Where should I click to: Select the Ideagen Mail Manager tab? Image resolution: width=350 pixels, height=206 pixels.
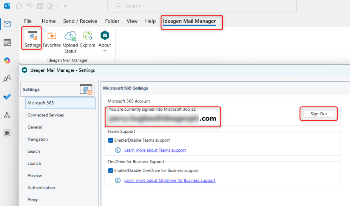pyautogui.click(x=189, y=21)
